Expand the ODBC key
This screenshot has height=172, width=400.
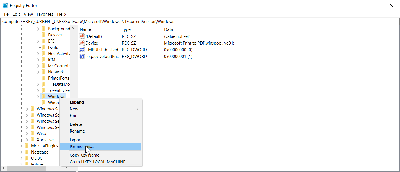(x=21, y=158)
